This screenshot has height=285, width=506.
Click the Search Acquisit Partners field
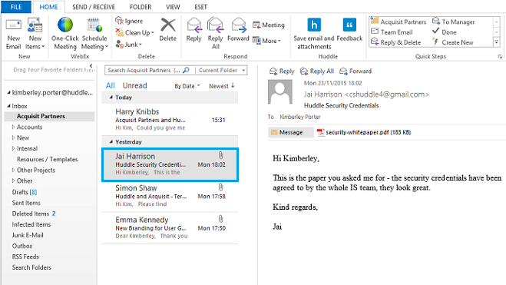tap(144, 70)
